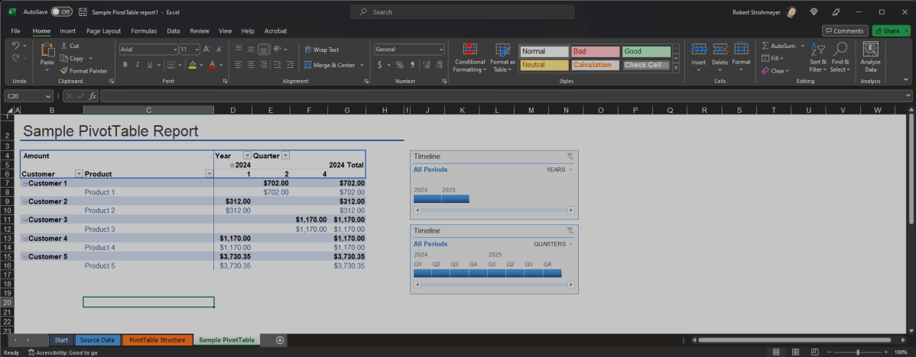Click the zoom slider in status bar
Screen dimensions: 916x357
click(x=858, y=352)
